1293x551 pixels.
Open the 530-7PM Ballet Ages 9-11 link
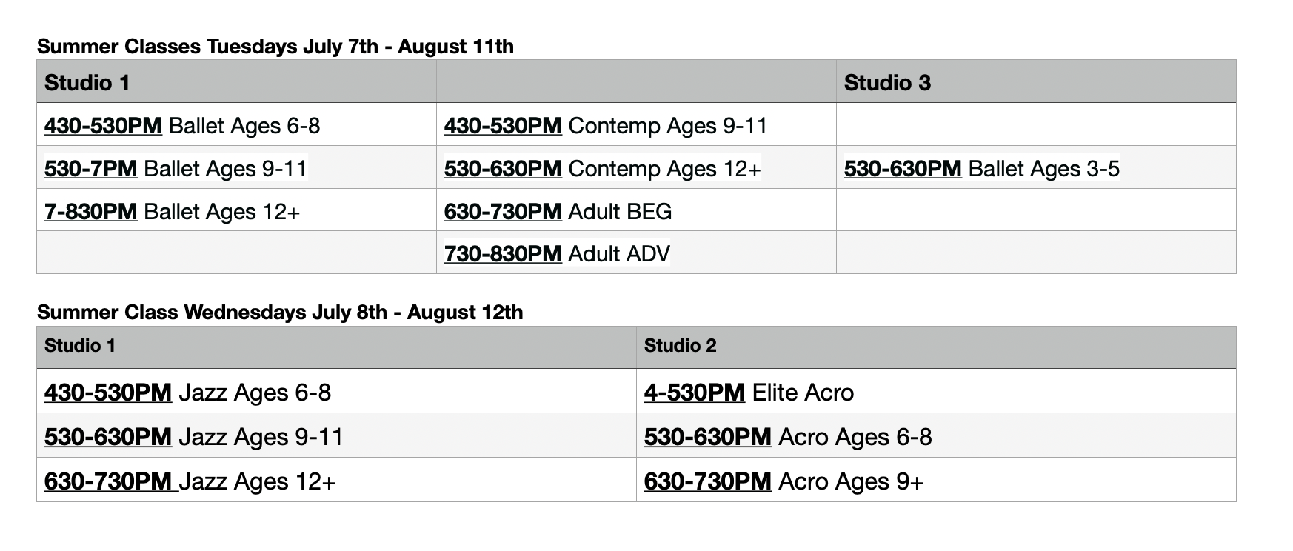(x=90, y=169)
